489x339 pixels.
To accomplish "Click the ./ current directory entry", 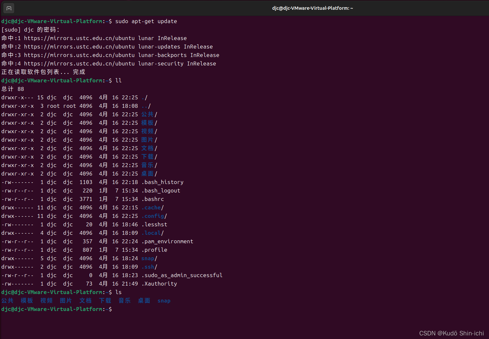I will point(145,97).
